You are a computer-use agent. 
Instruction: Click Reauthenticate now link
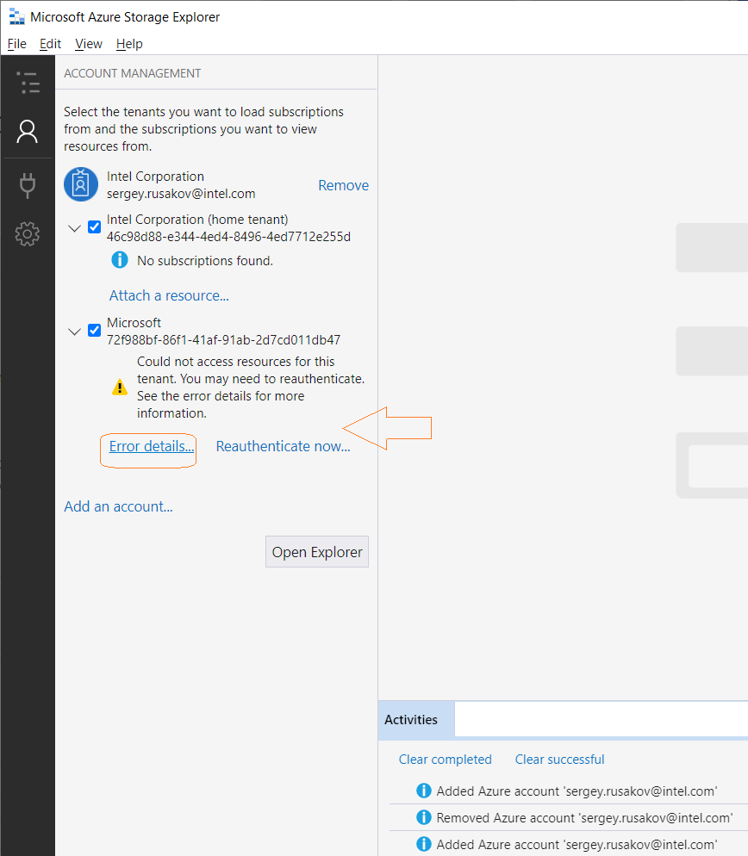(283, 446)
